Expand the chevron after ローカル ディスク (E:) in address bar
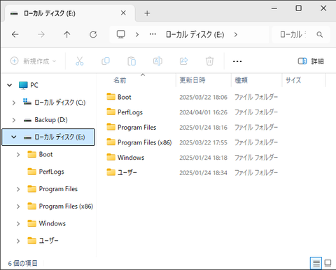 point(236,35)
